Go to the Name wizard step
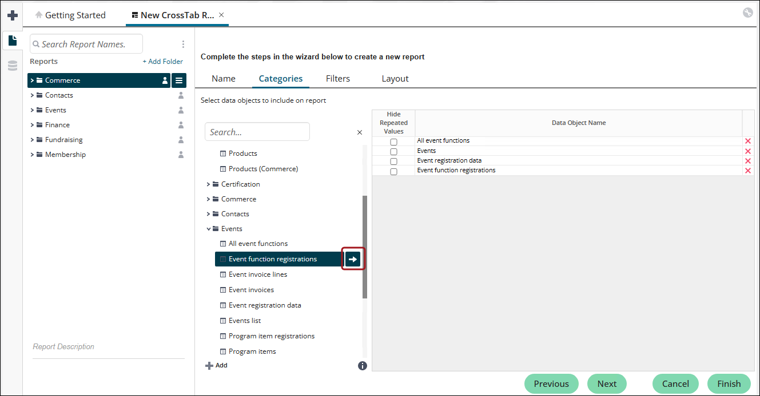The image size is (760, 396). point(224,79)
